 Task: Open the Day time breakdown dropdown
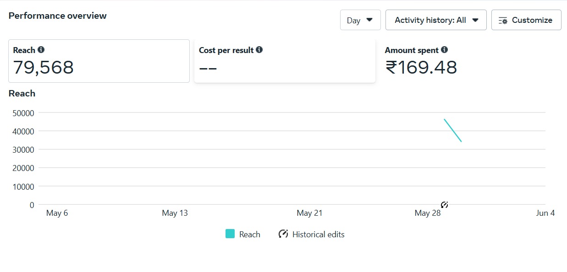[x=360, y=20]
